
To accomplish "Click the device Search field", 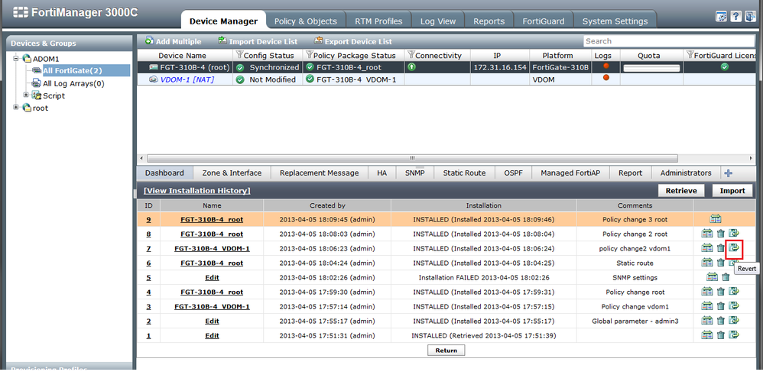I will click(669, 40).
